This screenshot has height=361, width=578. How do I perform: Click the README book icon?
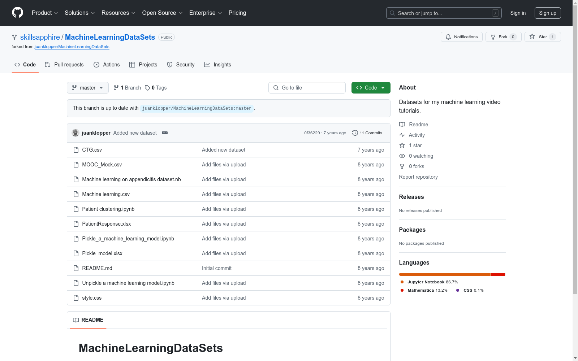tap(76, 320)
